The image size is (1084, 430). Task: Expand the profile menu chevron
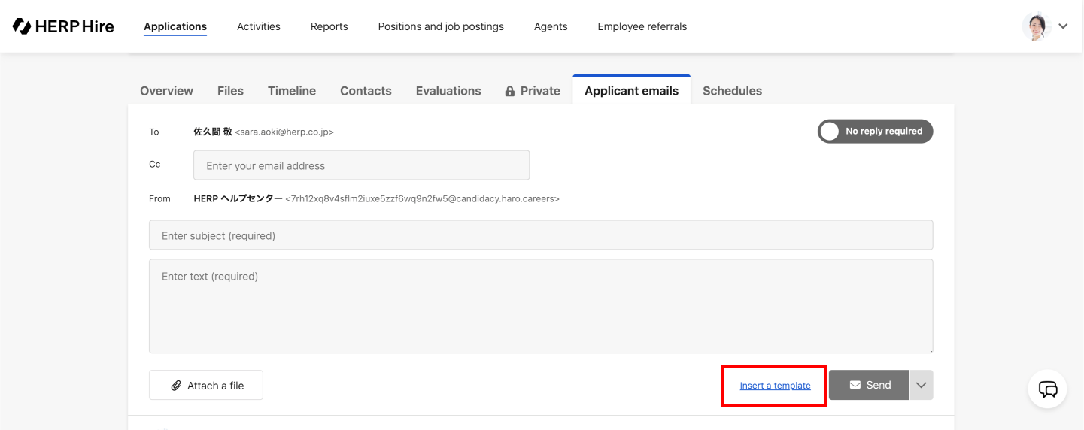[x=1063, y=26]
